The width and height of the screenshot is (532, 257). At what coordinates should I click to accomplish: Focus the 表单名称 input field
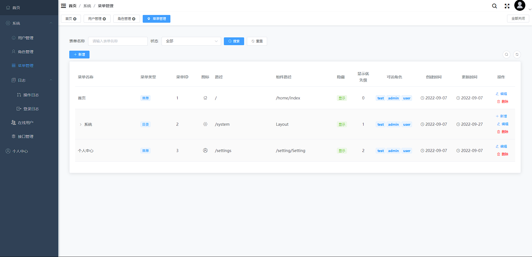pyautogui.click(x=118, y=41)
